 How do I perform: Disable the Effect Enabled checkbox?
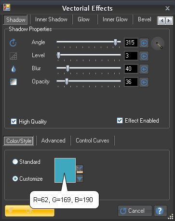click(x=120, y=120)
